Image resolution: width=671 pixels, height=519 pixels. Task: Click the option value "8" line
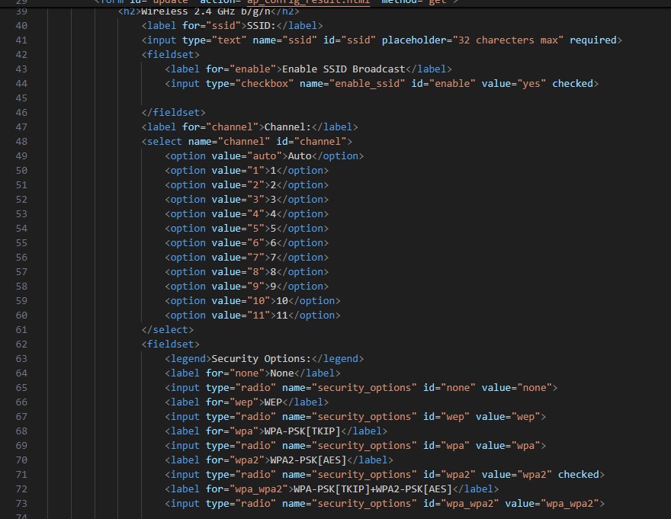246,272
